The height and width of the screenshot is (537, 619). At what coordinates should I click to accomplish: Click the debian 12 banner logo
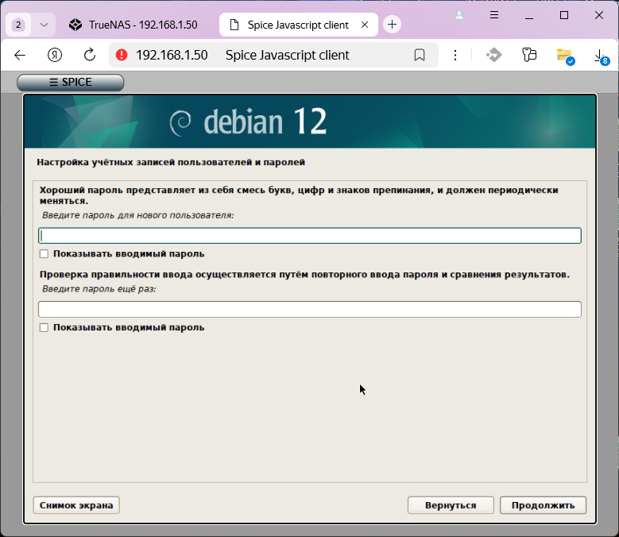tap(249, 122)
